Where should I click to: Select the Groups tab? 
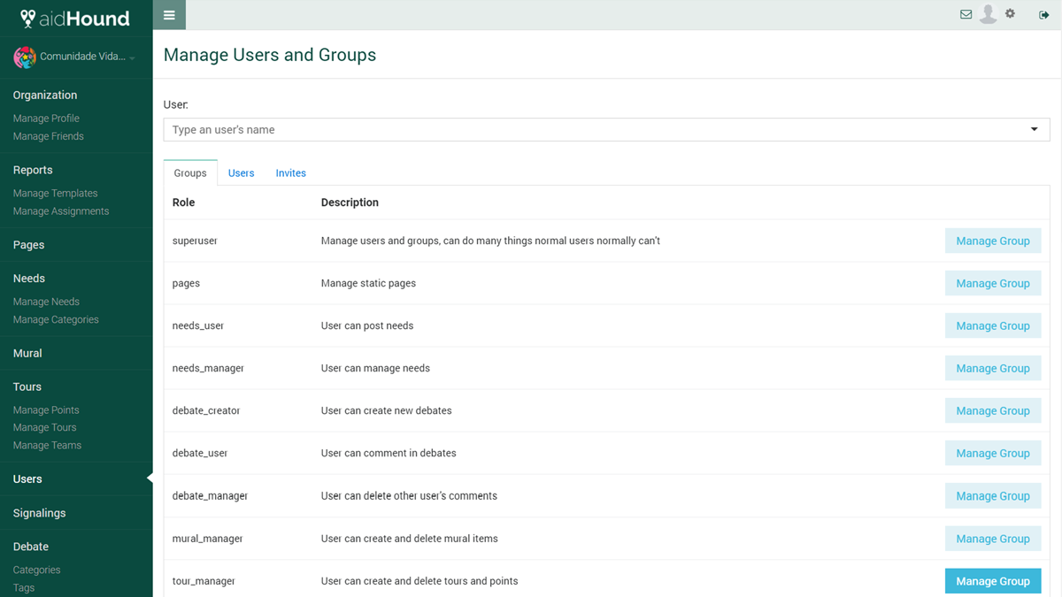click(190, 173)
